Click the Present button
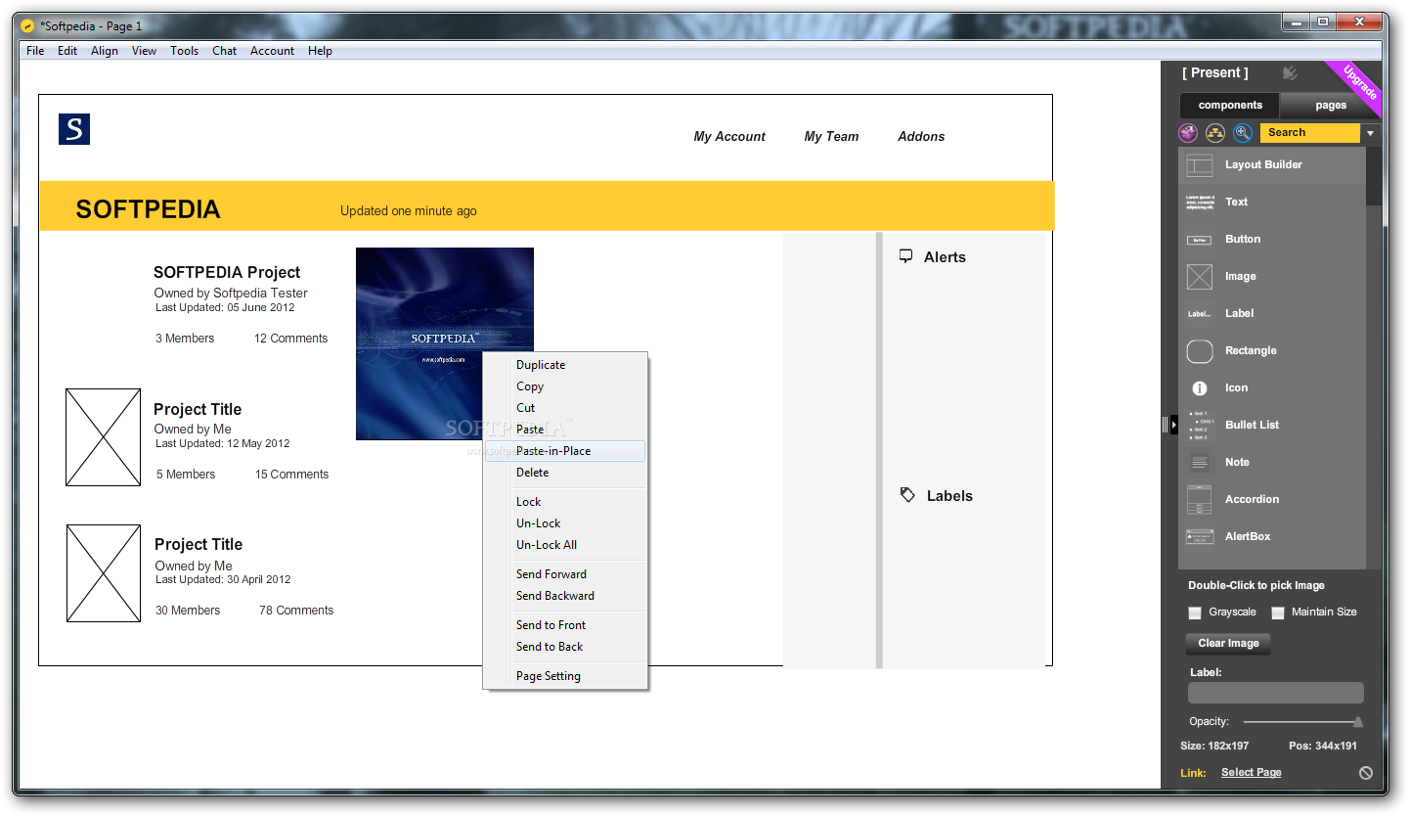The height and width of the screenshot is (816, 1409). click(1214, 73)
